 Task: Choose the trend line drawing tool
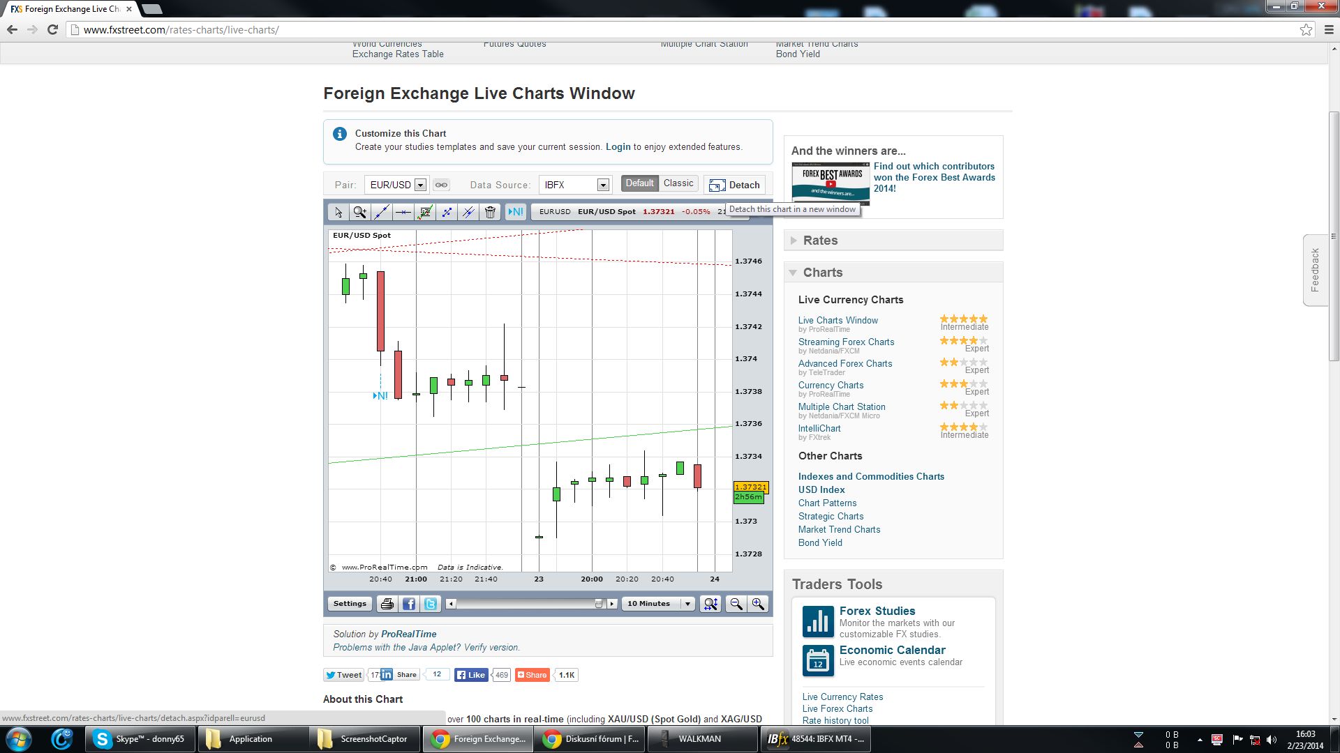tap(382, 212)
